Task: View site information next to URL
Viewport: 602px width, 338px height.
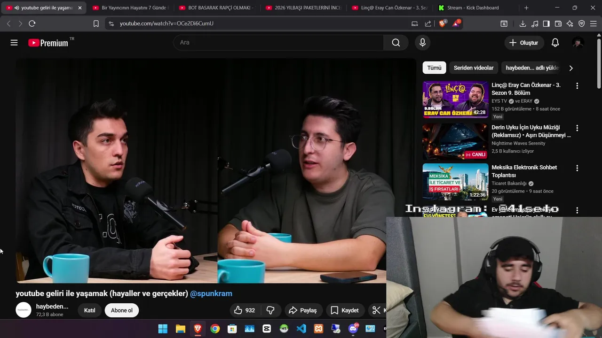Action: coord(111,23)
